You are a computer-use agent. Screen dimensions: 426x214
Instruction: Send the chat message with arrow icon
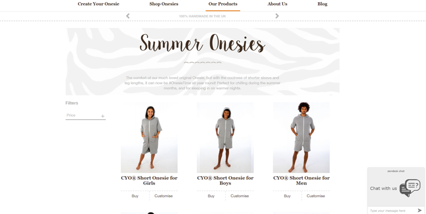[420, 210]
